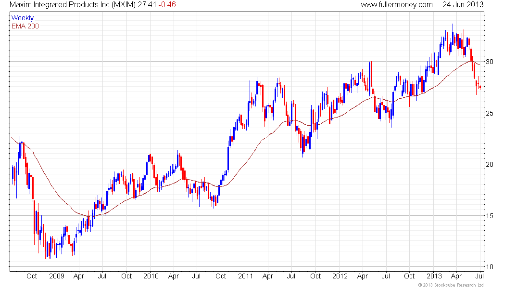The width and height of the screenshot is (529, 289).
Task: Click the 10 price axis label
Action: tap(489, 267)
